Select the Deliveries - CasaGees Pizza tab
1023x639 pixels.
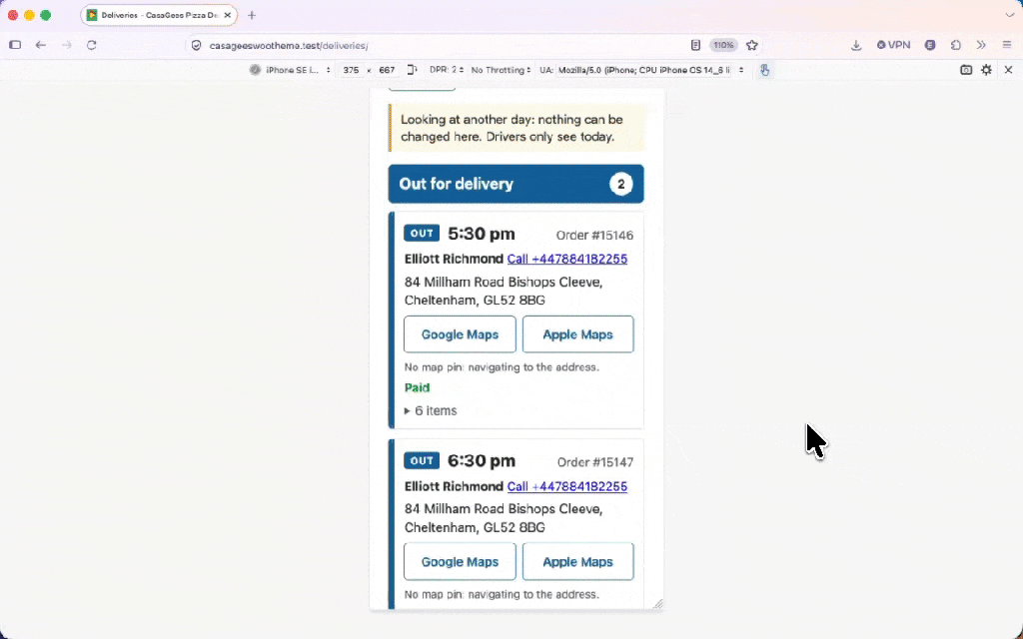[x=159, y=15]
